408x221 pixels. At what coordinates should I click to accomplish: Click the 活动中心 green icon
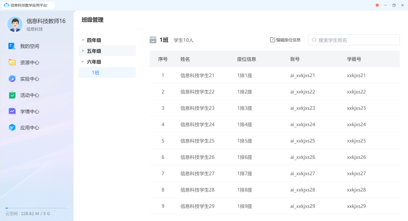pos(11,95)
